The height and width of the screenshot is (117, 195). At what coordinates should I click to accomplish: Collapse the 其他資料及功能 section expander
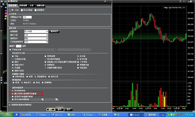point(11,53)
